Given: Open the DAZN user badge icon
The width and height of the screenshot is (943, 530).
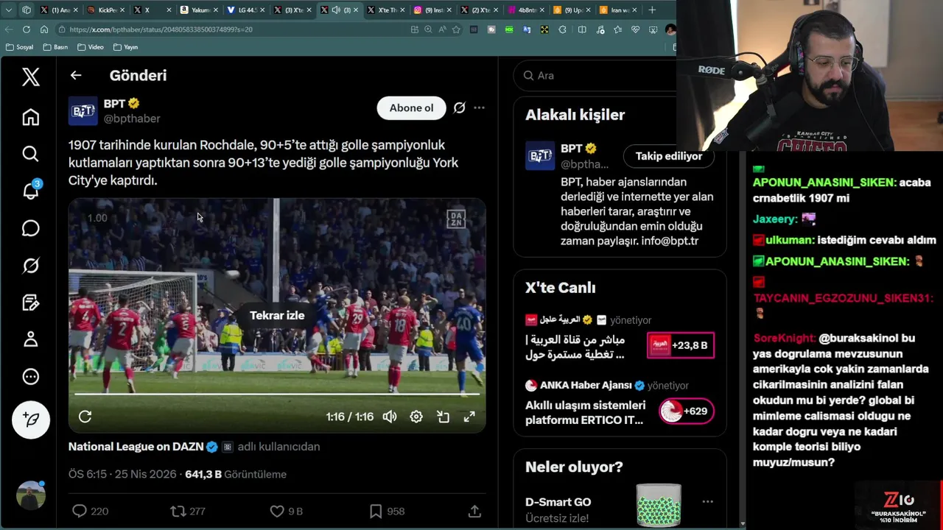Looking at the screenshot, I should pos(227,447).
